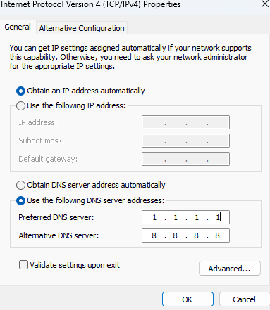Discard changes with the Cancel button
This screenshot has height=310, width=270.
click(x=245, y=299)
